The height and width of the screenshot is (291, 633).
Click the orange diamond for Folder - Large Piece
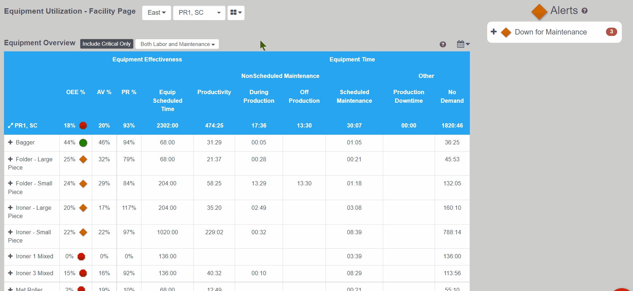[x=83, y=159]
